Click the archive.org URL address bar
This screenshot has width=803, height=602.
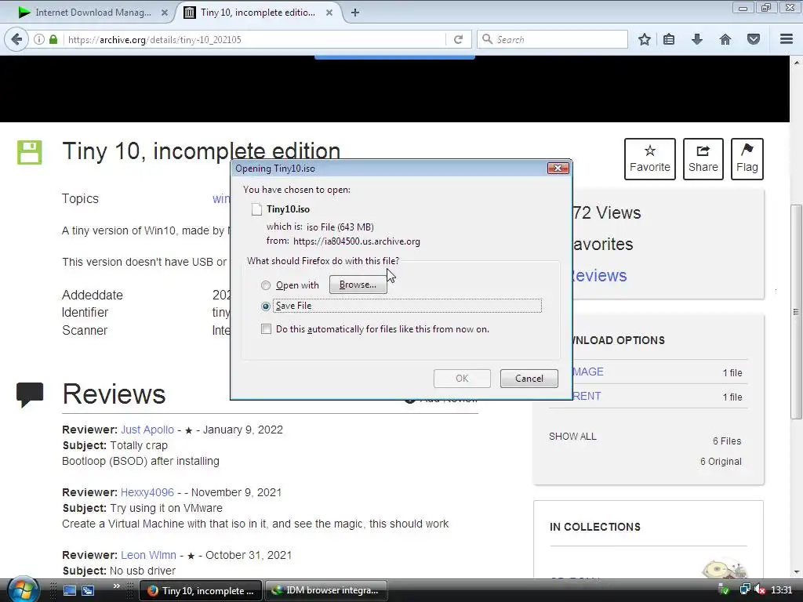pyautogui.click(x=256, y=39)
